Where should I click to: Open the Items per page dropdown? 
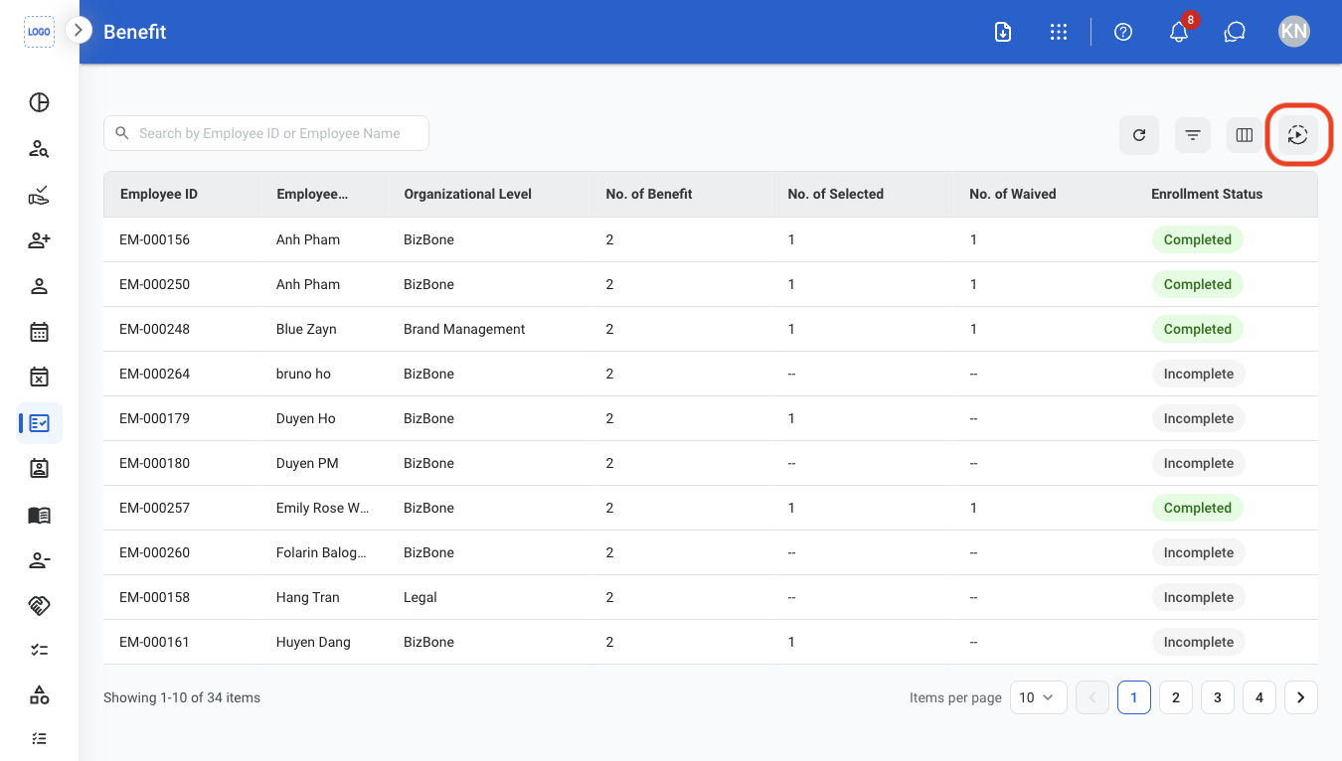[x=1039, y=697]
